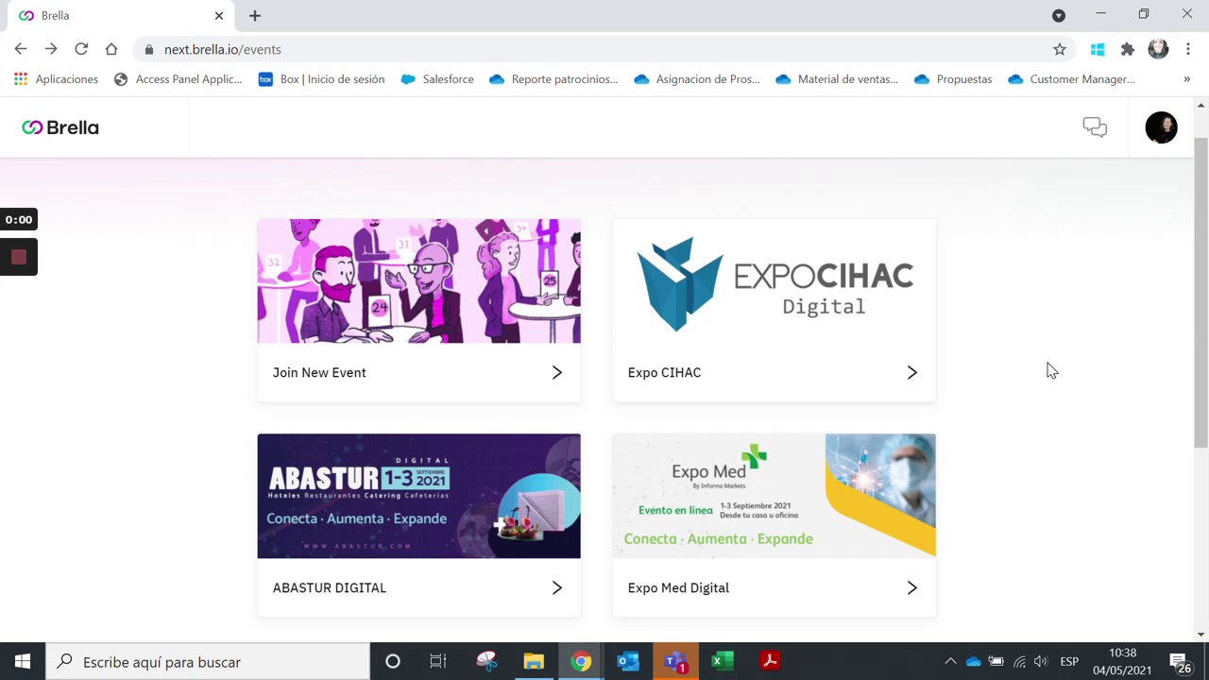Viewport: 1209px width, 680px height.
Task: Open Join New Event card arrow
Action: coord(557,373)
